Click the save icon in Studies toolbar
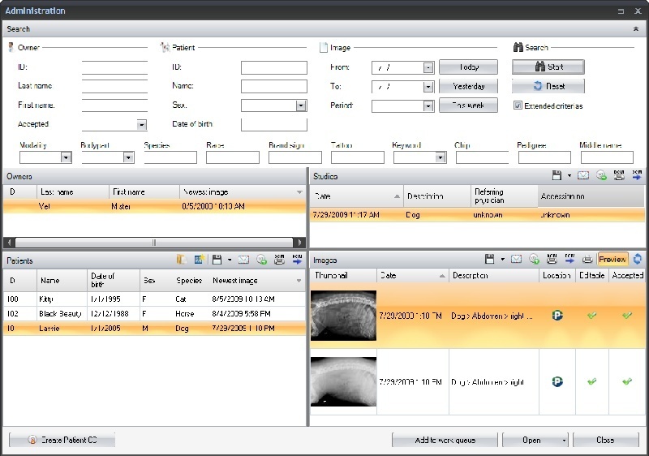Image resolution: width=649 pixels, height=456 pixels. 557,175
